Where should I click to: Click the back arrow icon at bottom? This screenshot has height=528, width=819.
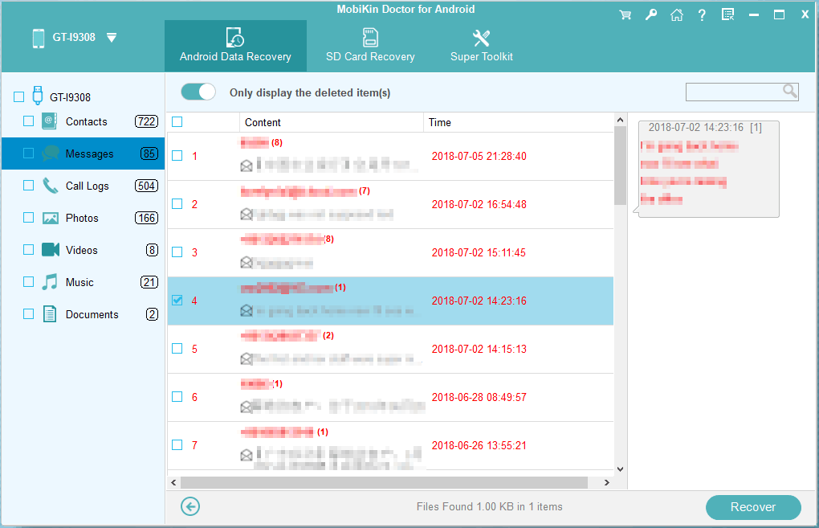pos(190,506)
